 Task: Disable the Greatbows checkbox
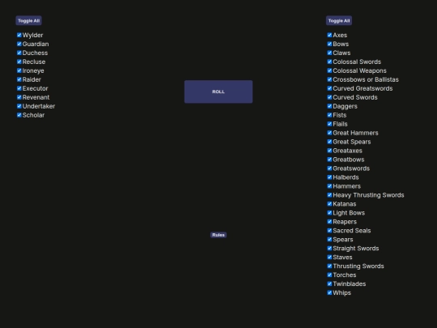[x=329, y=160]
